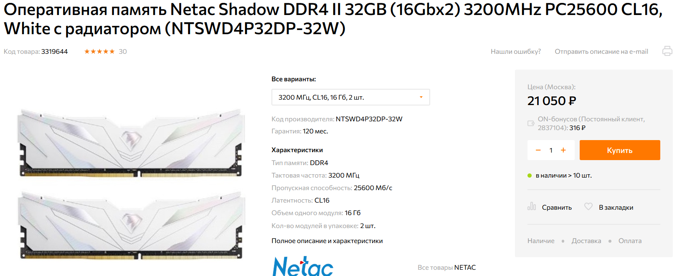Image resolution: width=682 pixels, height=276 pixels.
Task: Click the Netac brand logo
Action: coord(303,266)
